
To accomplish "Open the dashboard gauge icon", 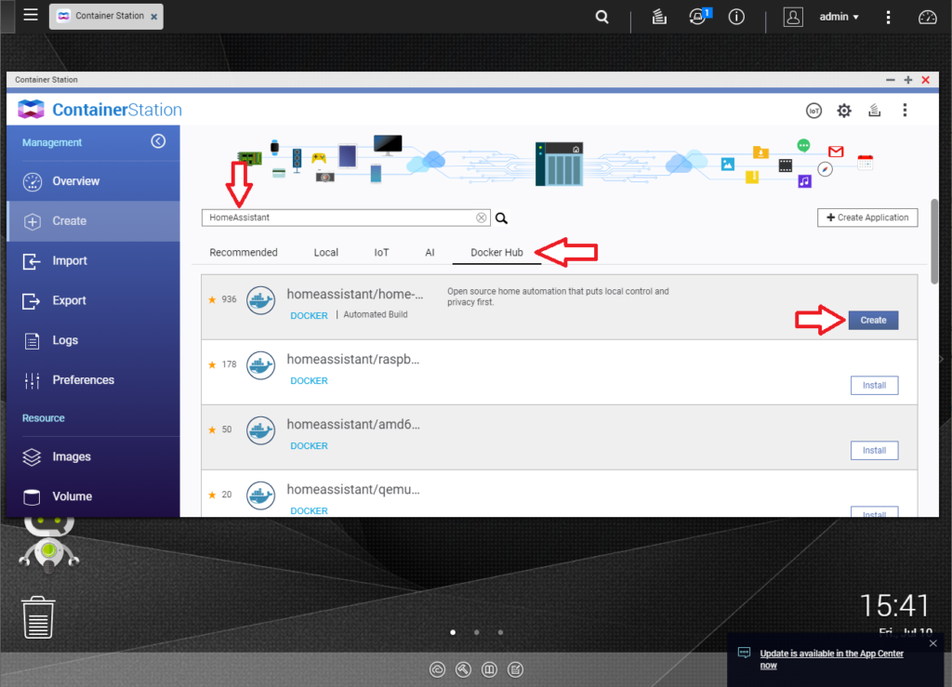I will point(927,17).
